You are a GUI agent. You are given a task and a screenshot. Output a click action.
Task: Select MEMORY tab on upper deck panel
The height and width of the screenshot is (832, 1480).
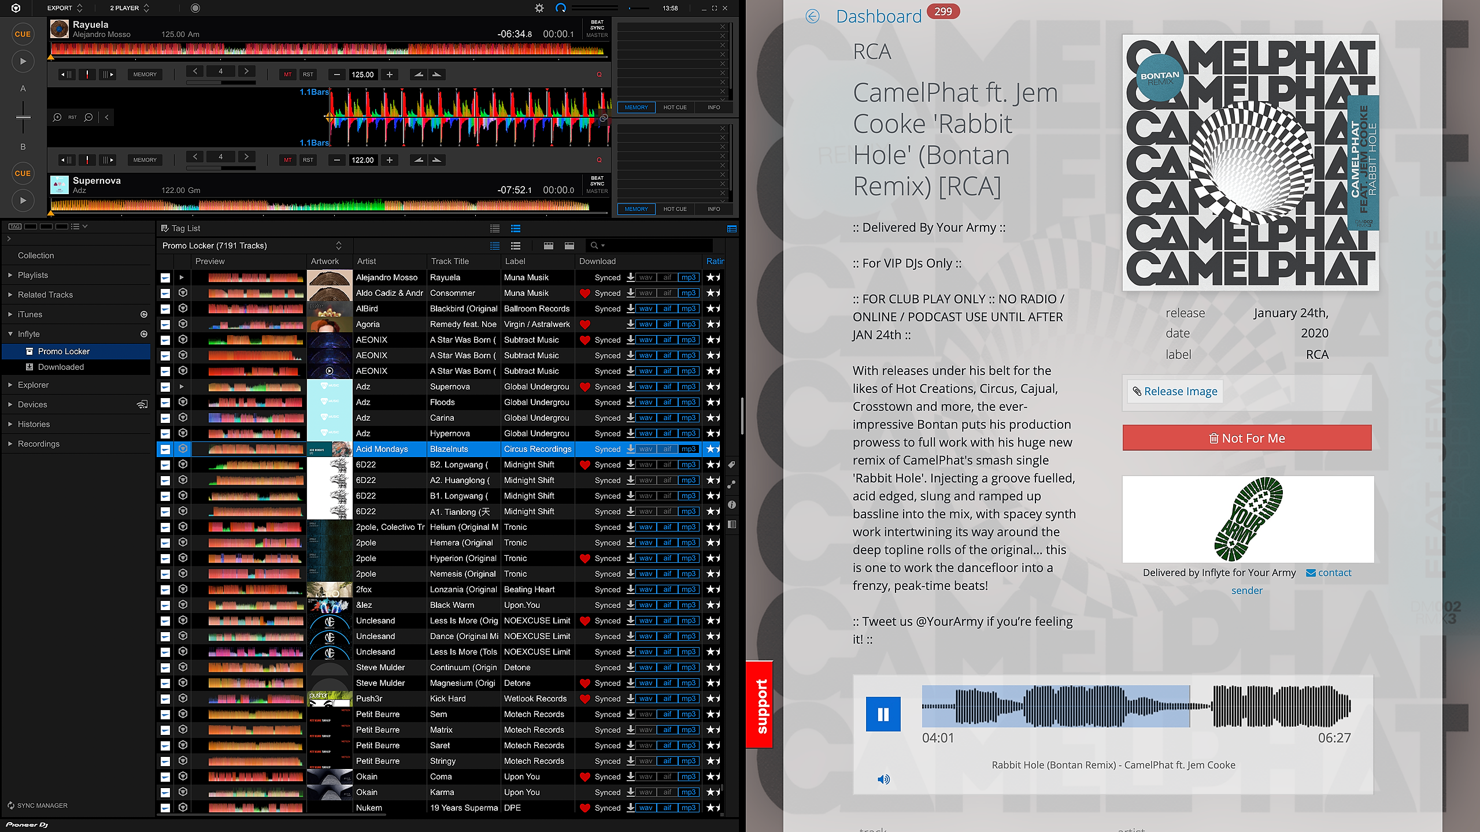(x=636, y=107)
